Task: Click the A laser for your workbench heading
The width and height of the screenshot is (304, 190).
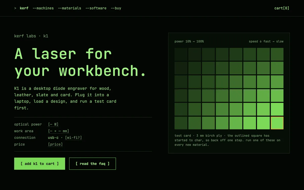Action: coord(80,62)
